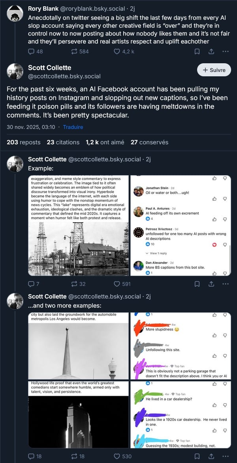237x463 pixels.
Task: Bookmark Rory Blank's post
Action: pyautogui.click(x=197, y=51)
